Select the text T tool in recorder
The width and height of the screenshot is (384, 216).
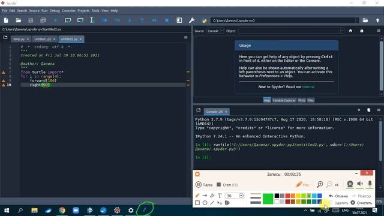[220, 196]
